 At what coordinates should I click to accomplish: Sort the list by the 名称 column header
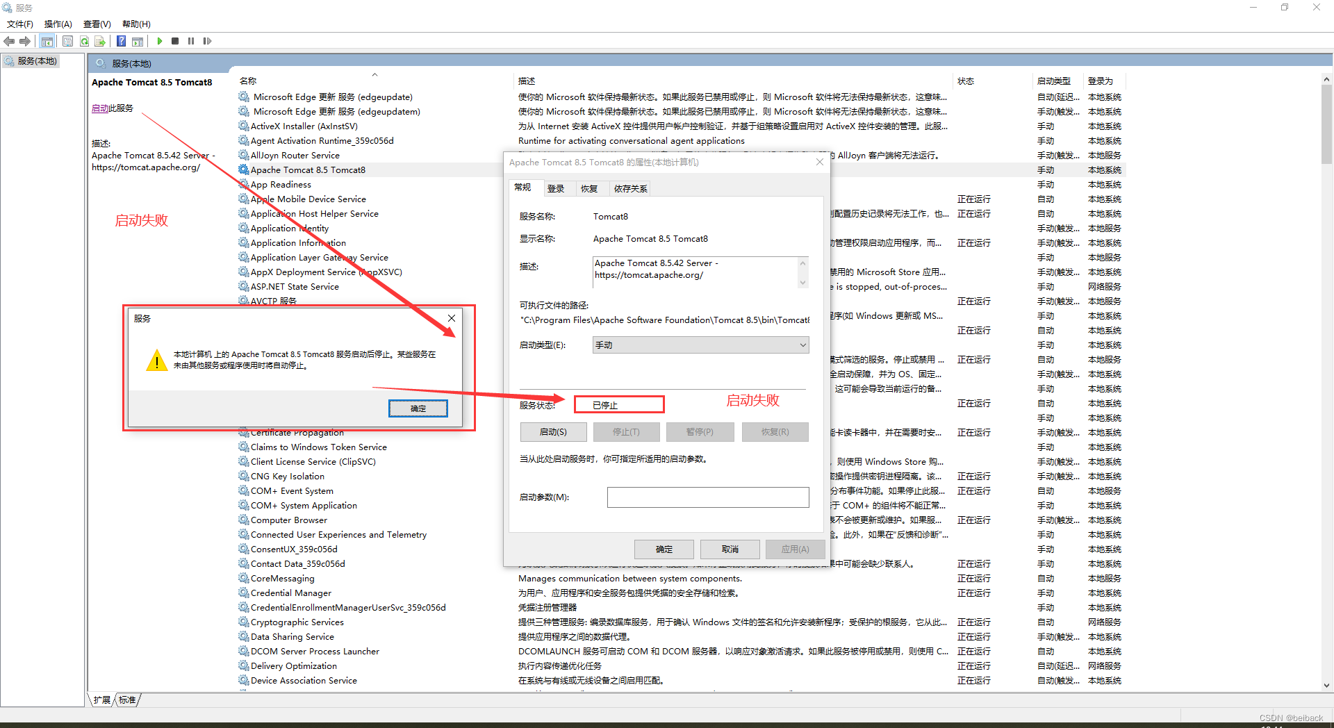pyautogui.click(x=375, y=81)
